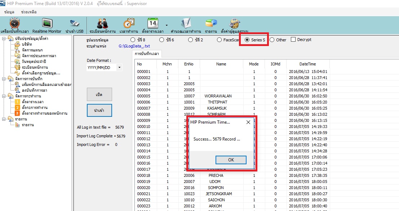This screenshot has height=211, width=399.
Task: Open ตั้งค่าเลือกฐานข้อมูล database setting in tree
Action: pyautogui.click(x=41, y=73)
